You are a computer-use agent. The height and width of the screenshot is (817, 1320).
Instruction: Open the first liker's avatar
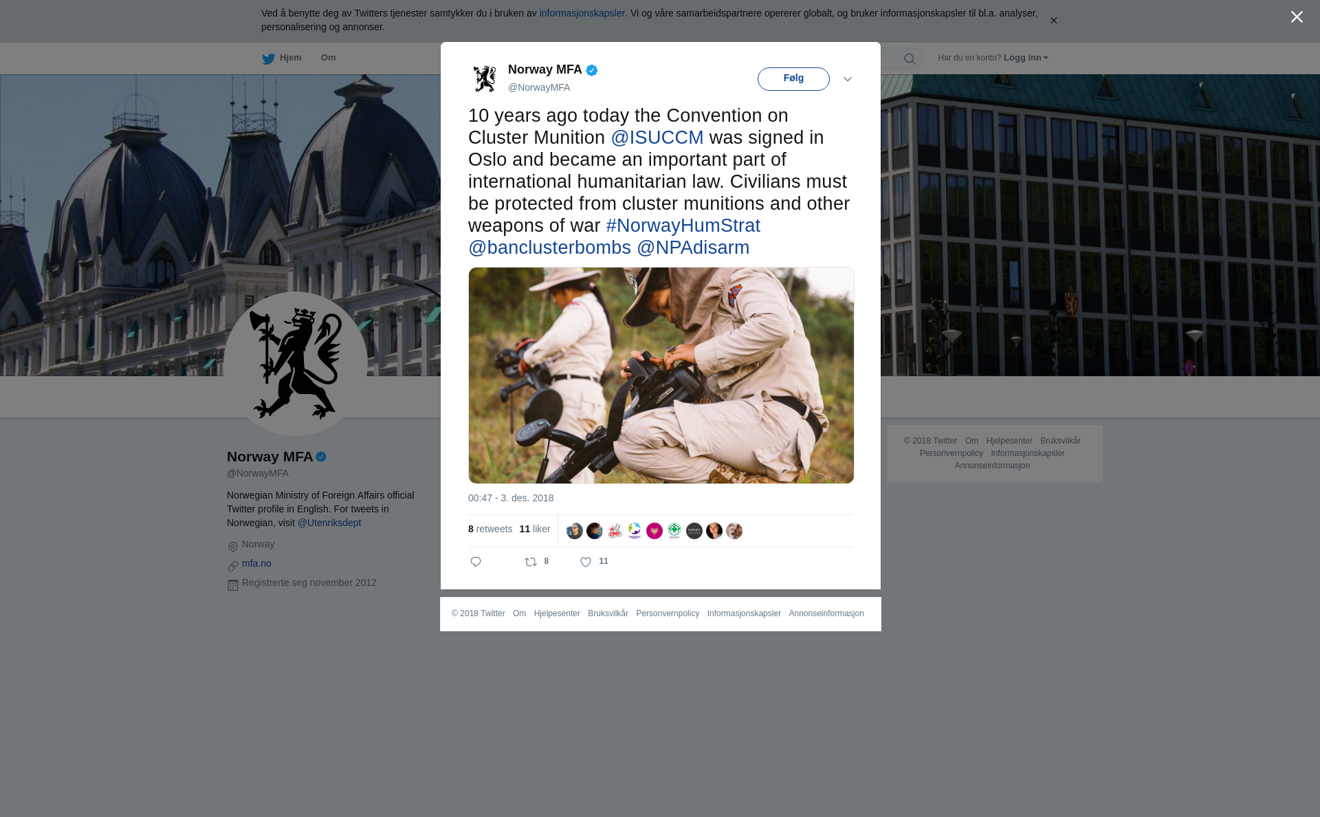(575, 531)
